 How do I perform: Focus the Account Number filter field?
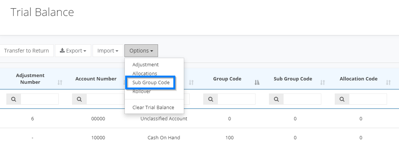click(x=105, y=99)
